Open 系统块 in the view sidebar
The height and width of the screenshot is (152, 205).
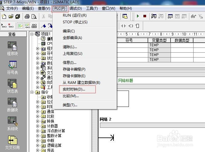point(12,124)
